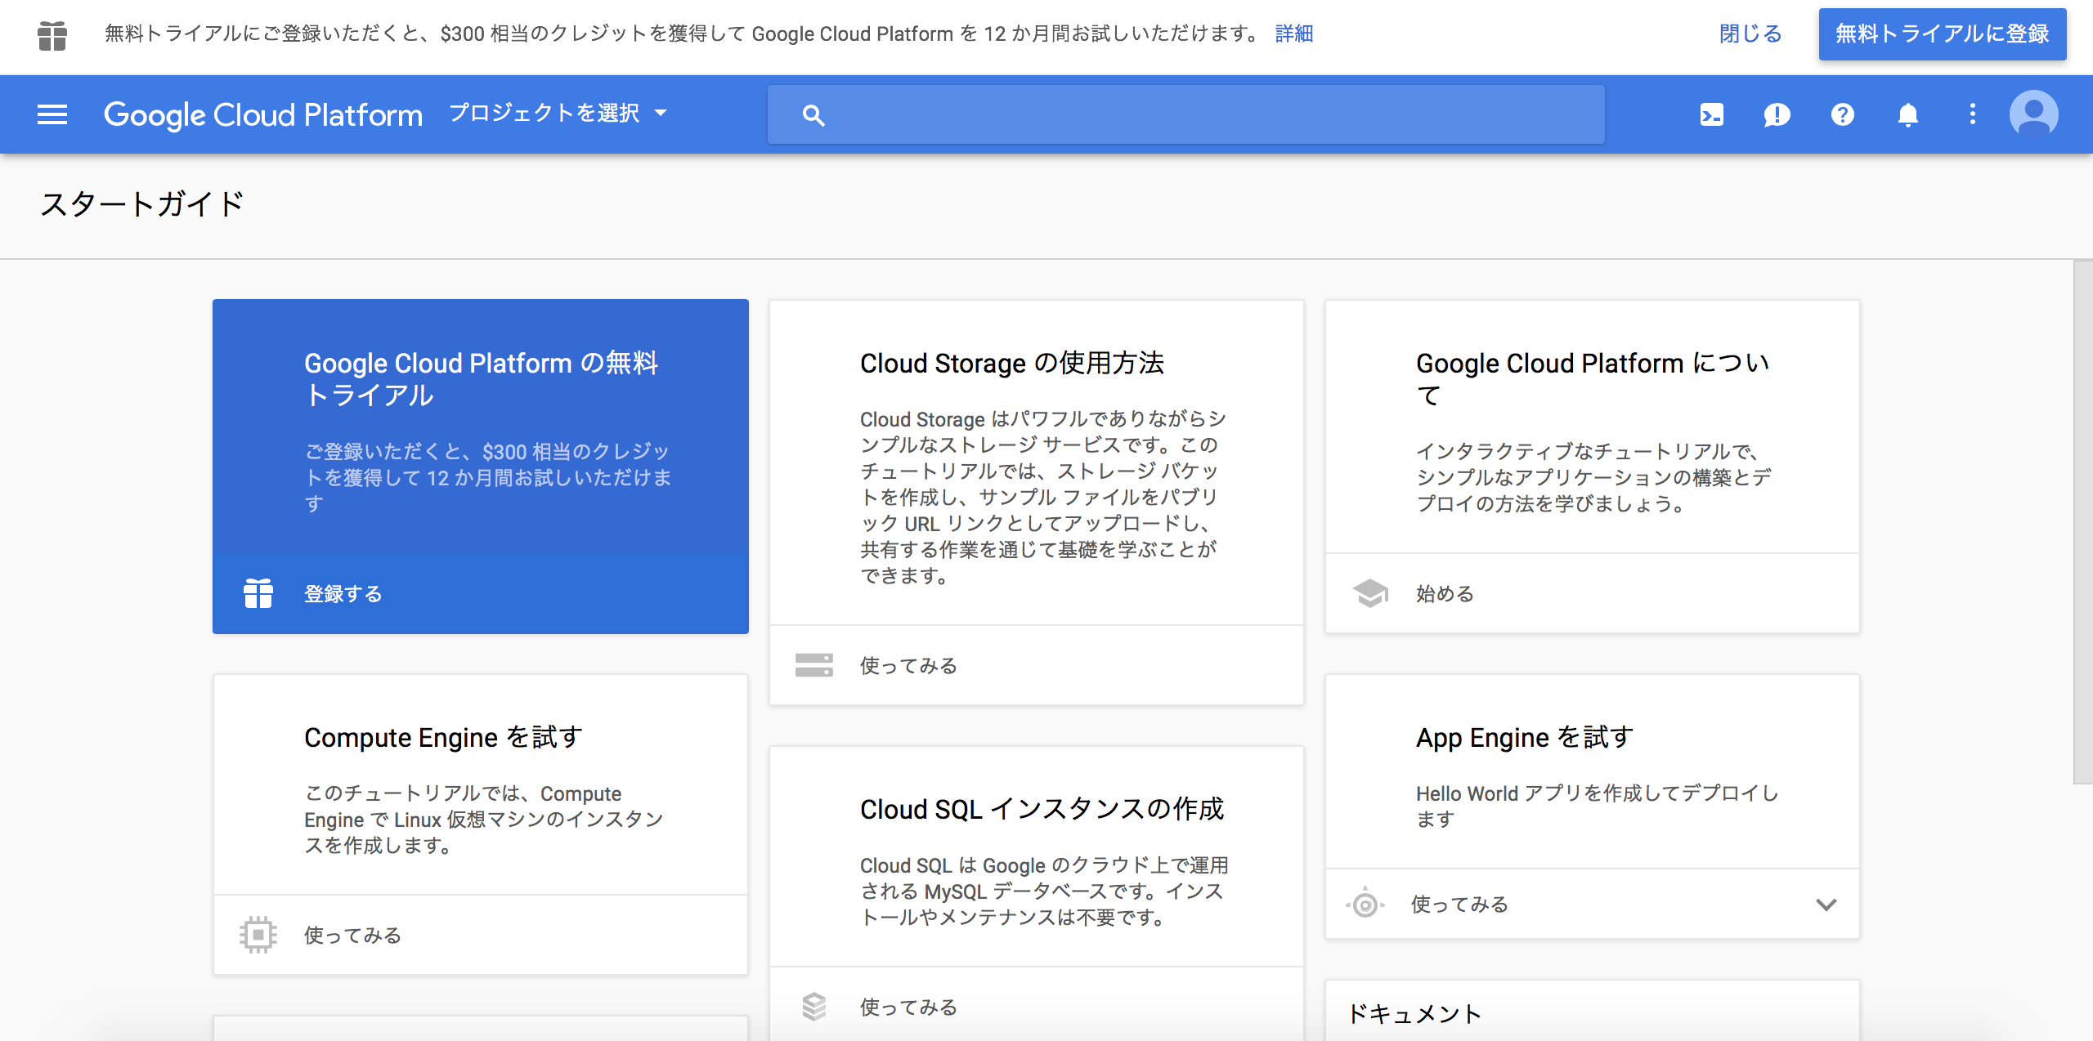Expand the App Engine 使ってみる chevron
This screenshot has width=2093, height=1041.
coord(1826,904)
